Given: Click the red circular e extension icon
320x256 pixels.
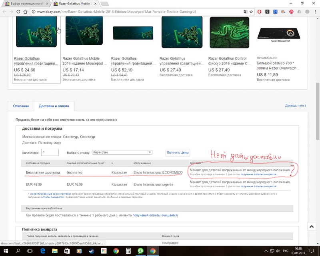Looking at the screenshot, I should [291, 12].
